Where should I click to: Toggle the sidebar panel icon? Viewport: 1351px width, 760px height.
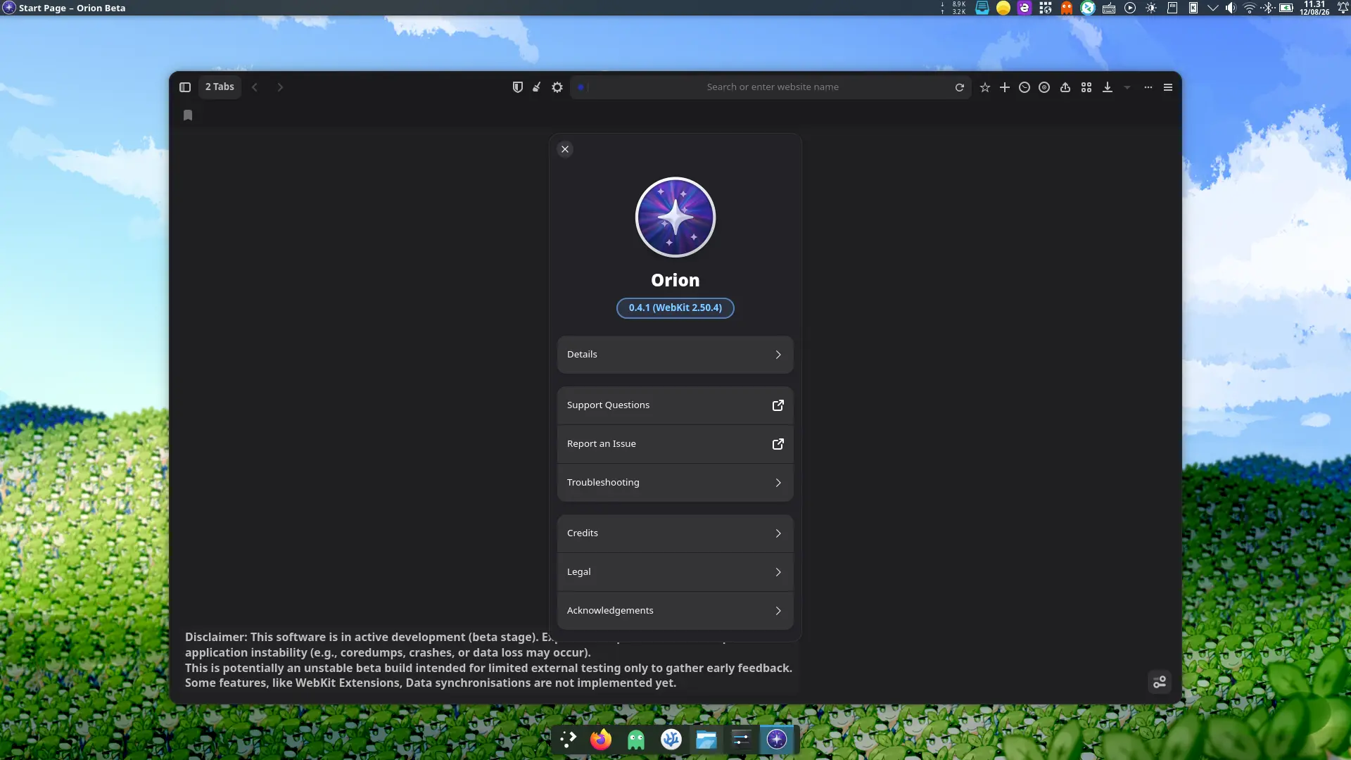(185, 87)
